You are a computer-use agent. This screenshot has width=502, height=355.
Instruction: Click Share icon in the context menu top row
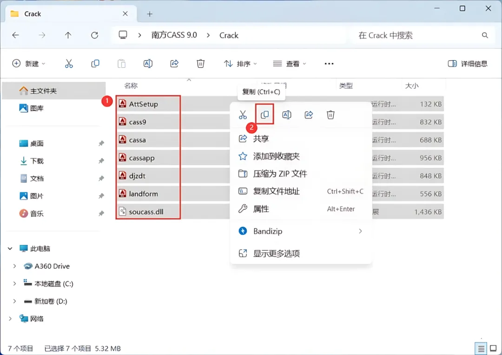click(309, 115)
